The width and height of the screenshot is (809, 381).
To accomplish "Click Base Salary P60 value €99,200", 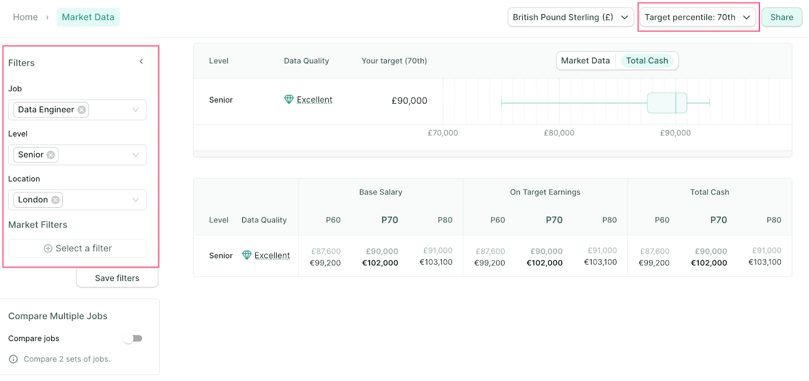I will pyautogui.click(x=325, y=263).
